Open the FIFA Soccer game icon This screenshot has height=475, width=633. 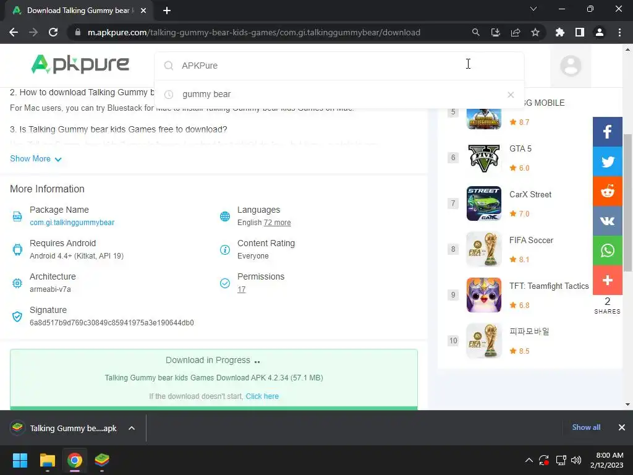(x=483, y=249)
